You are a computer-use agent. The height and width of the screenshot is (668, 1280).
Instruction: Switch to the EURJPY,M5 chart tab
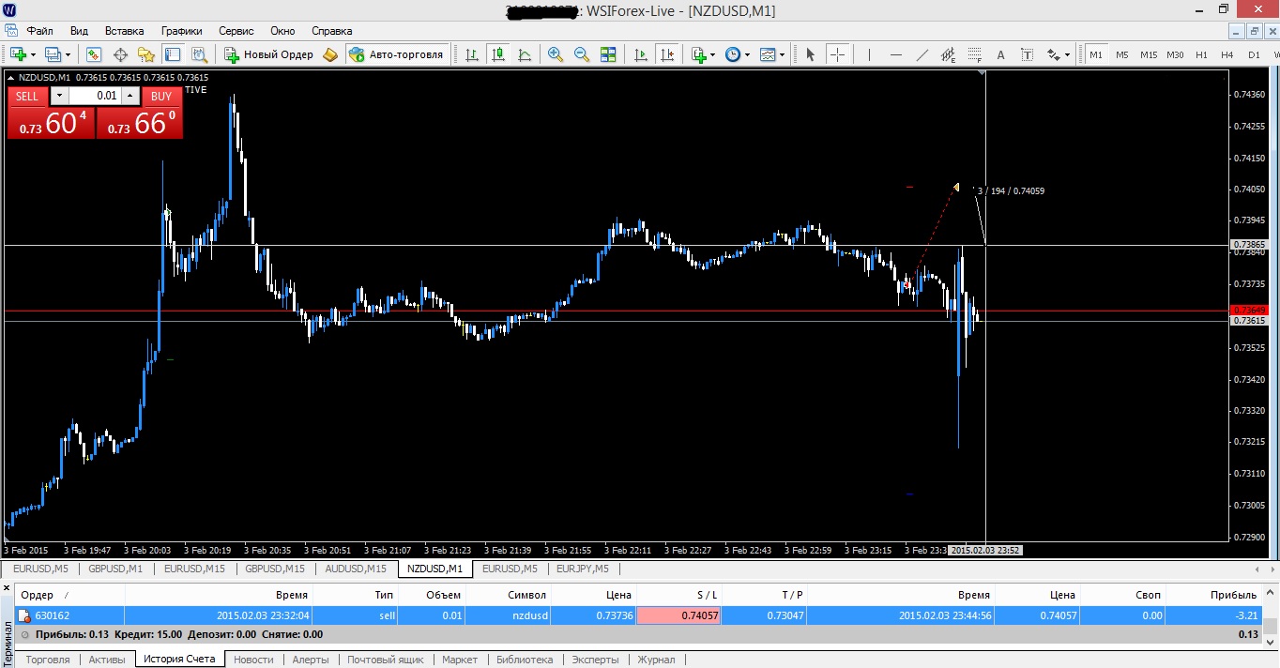coord(583,569)
